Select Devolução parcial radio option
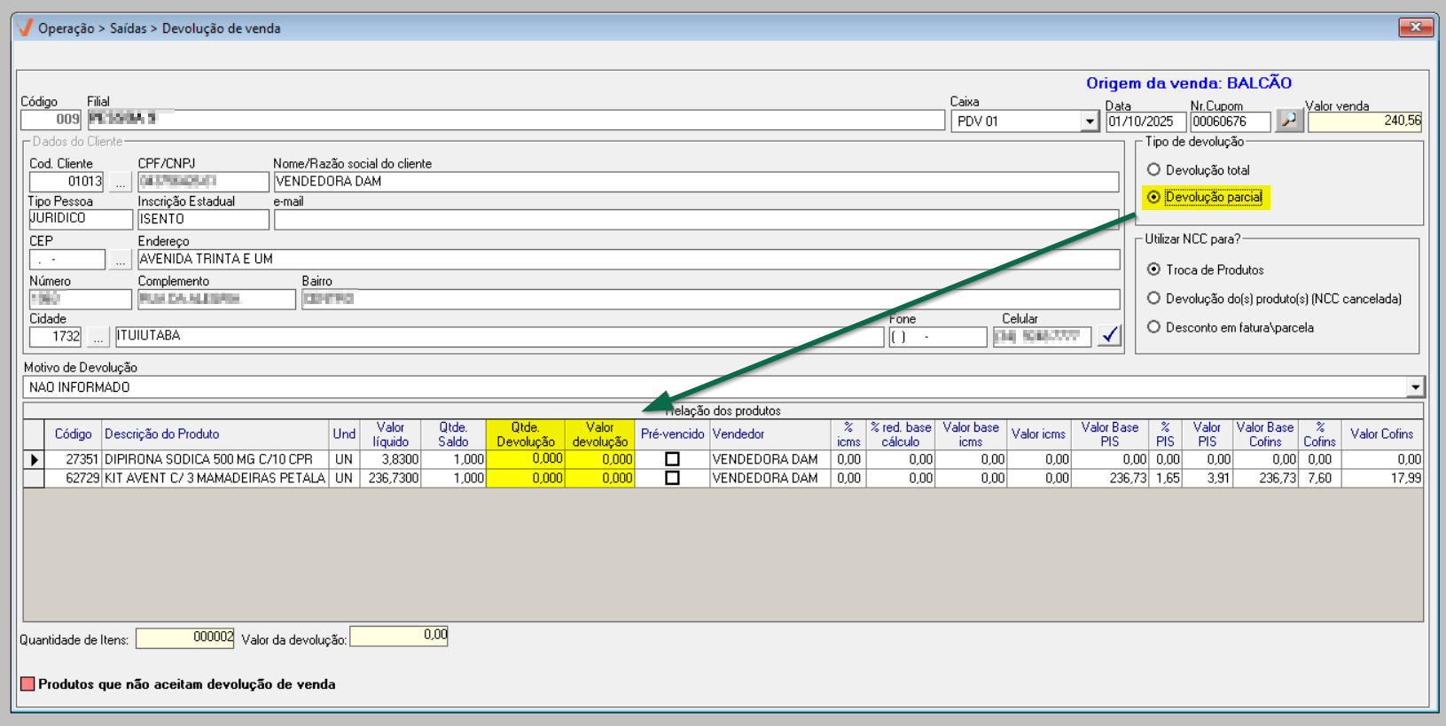The width and height of the screenshot is (1446, 726). click(1153, 198)
